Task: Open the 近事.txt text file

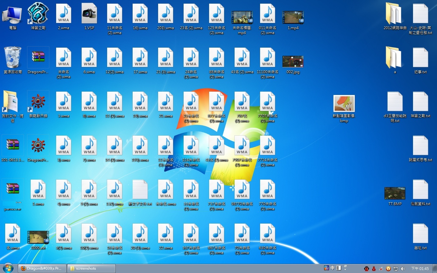Action: 421,61
